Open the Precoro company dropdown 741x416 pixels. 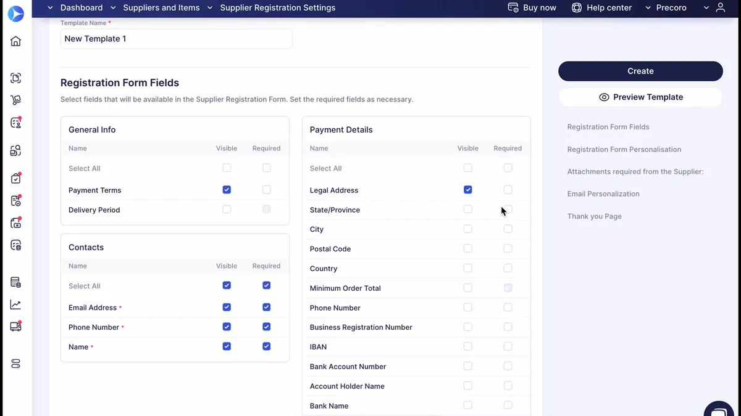(x=666, y=8)
